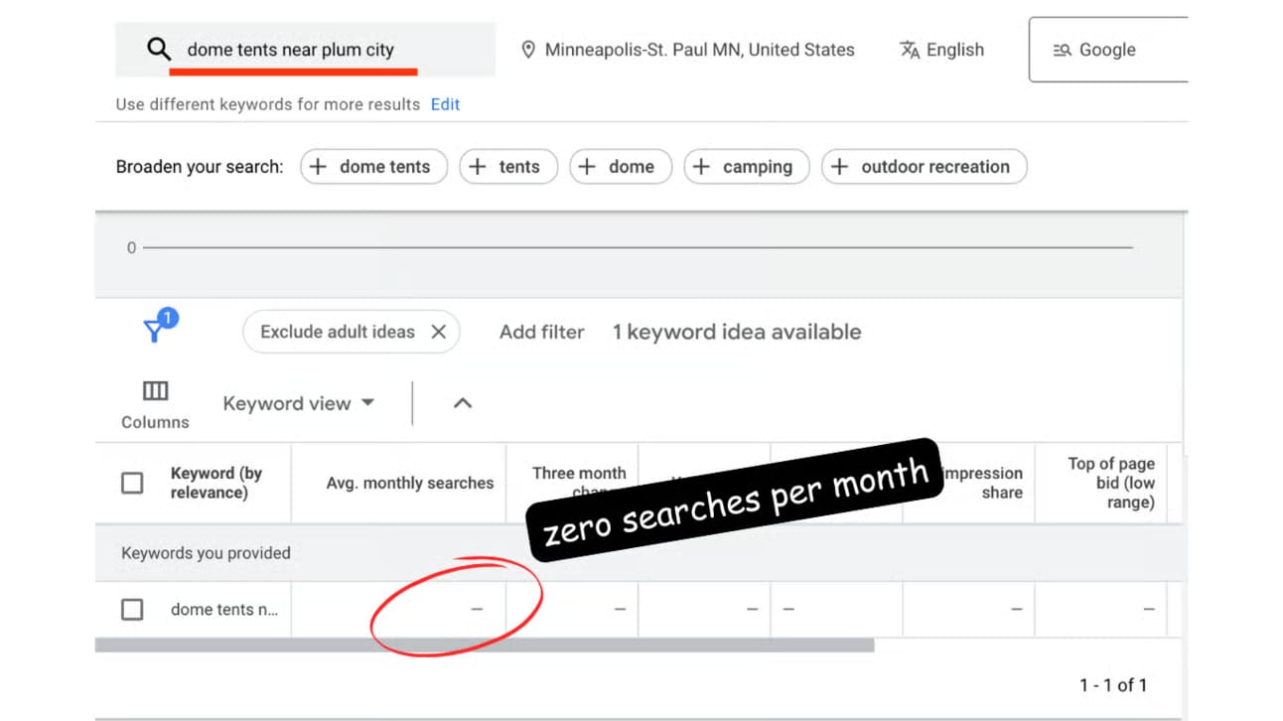
Task: Tick the dome tents keyword row checkbox
Action: [132, 609]
